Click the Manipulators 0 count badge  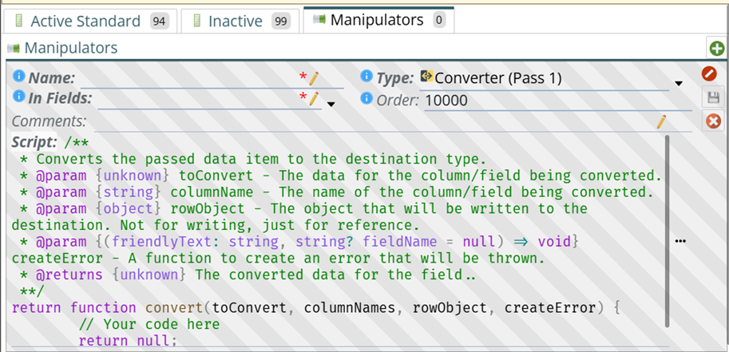(x=438, y=20)
